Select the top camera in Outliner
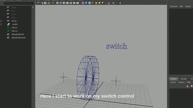This screenshot has height=108, width=193. click(13, 11)
